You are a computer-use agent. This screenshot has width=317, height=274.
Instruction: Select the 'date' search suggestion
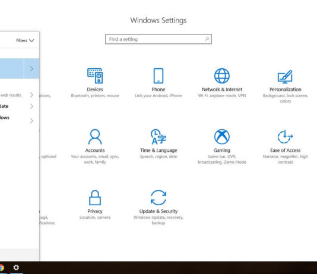pyautogui.click(x=4, y=106)
